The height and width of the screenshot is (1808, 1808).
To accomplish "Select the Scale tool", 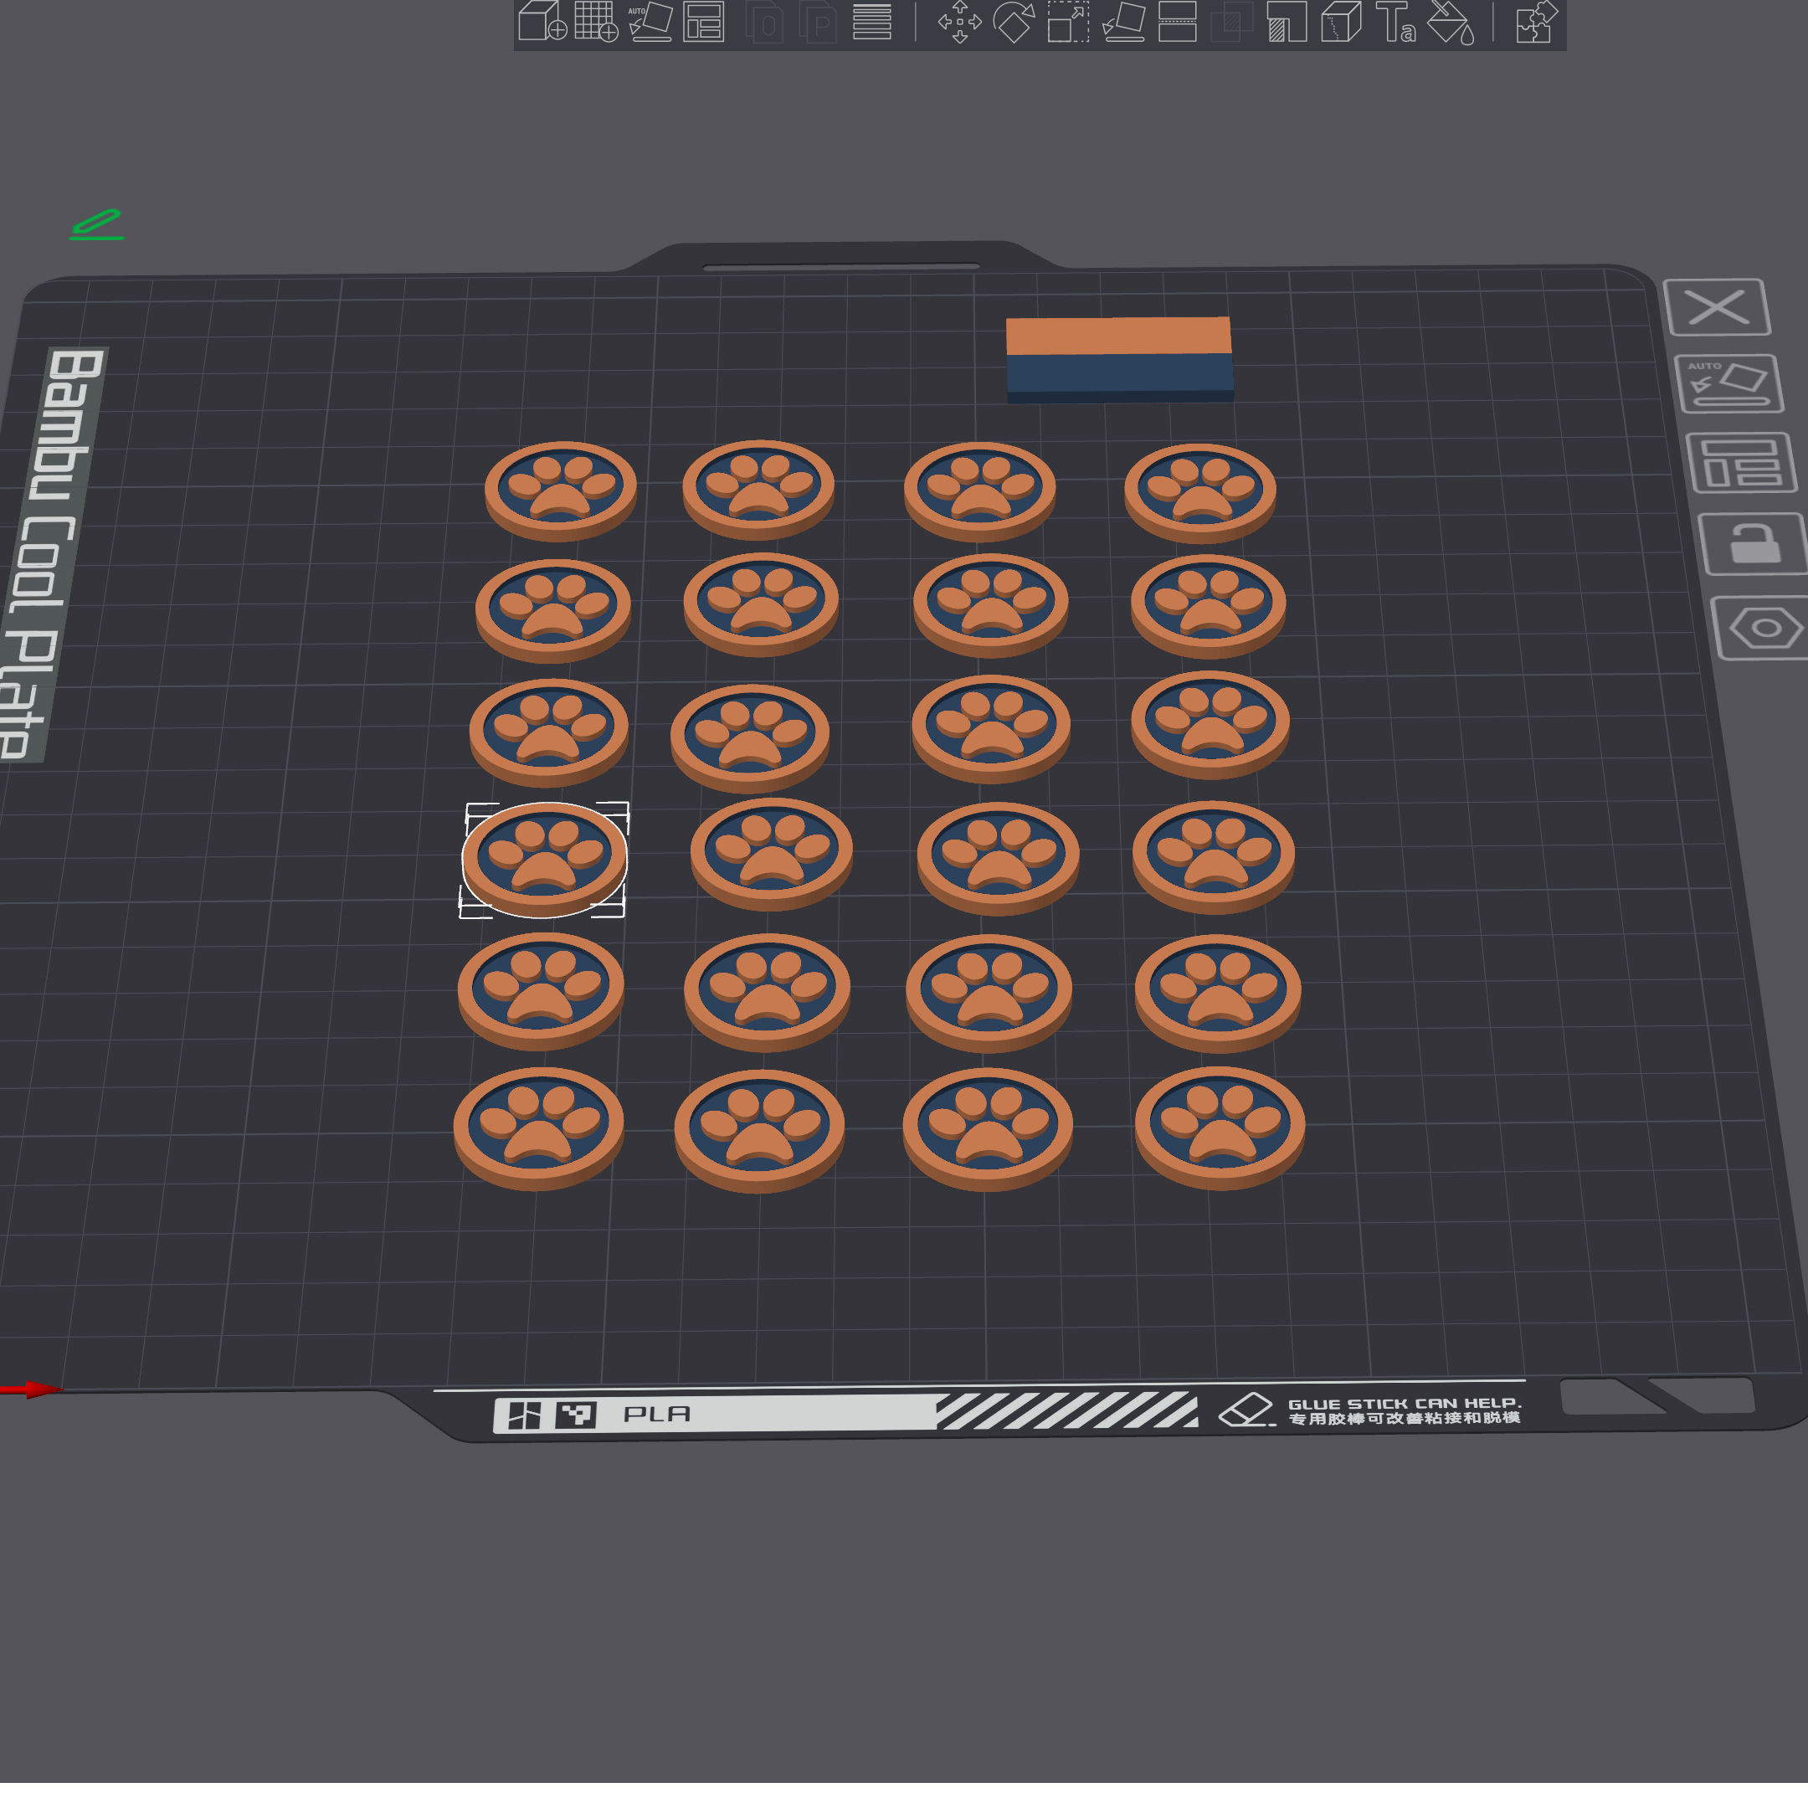I will click(x=1068, y=22).
